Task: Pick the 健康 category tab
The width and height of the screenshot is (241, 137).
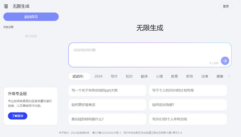Action: [x=220, y=76]
